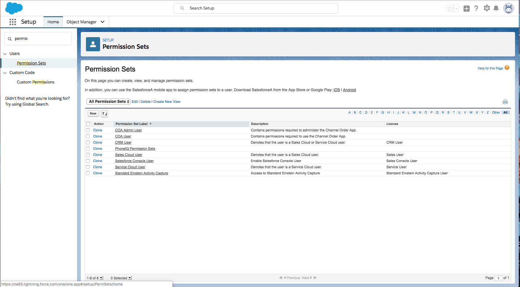
Task: Open the All Permission Sets view dropdown
Action: coord(109,102)
